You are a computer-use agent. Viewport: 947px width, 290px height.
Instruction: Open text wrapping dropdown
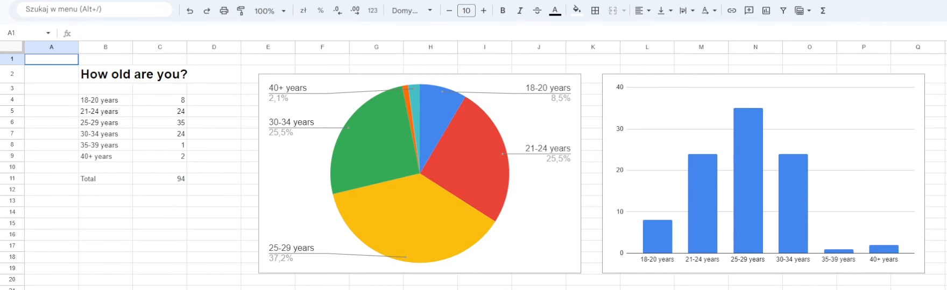687,11
